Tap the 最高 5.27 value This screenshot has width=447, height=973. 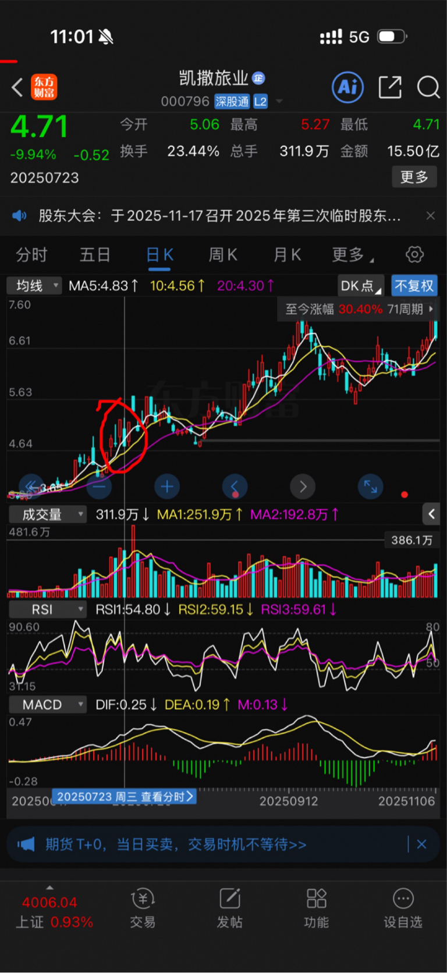tap(315, 125)
